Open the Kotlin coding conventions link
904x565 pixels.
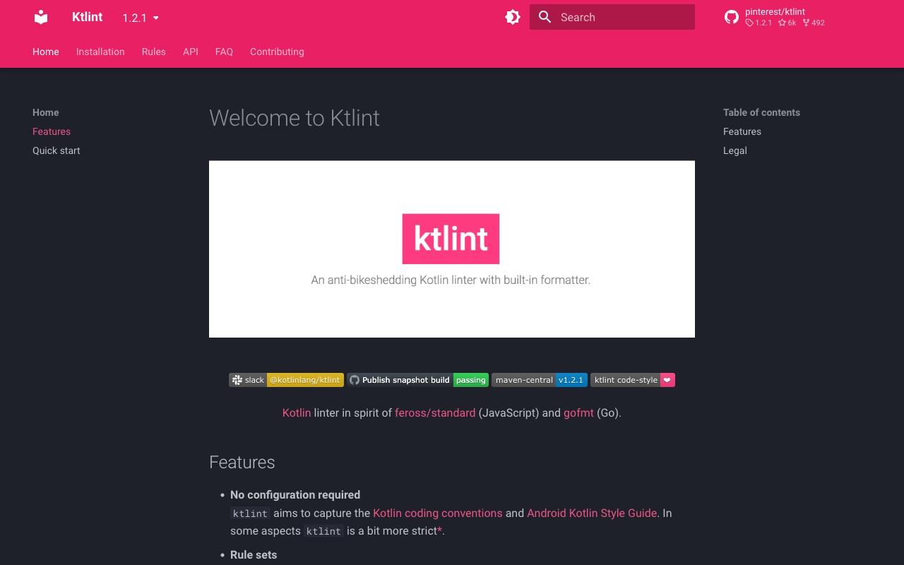(438, 513)
